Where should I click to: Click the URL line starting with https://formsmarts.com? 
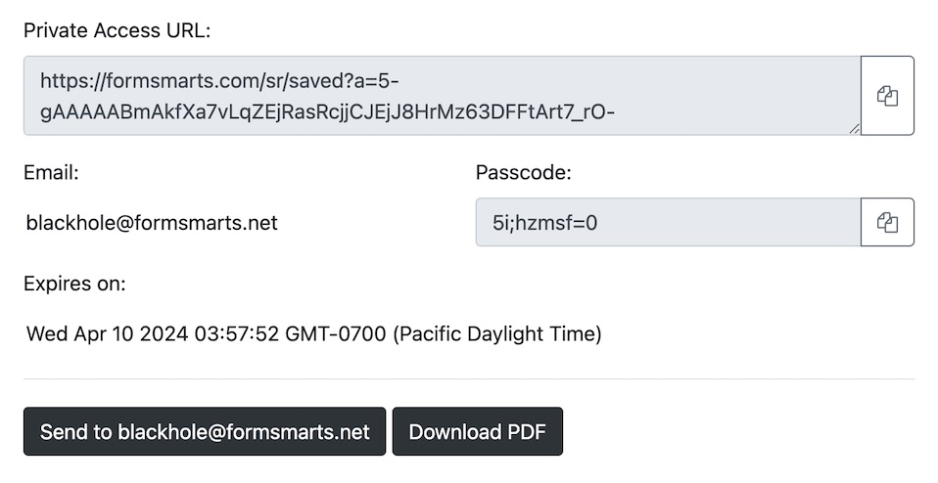tap(219, 80)
